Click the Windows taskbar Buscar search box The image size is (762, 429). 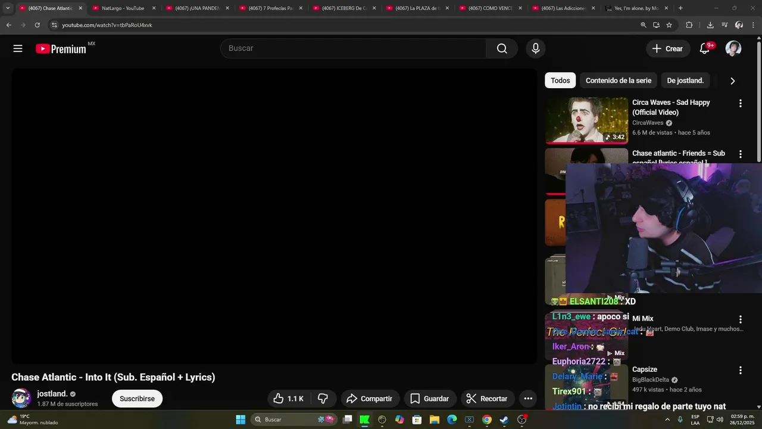point(293,419)
